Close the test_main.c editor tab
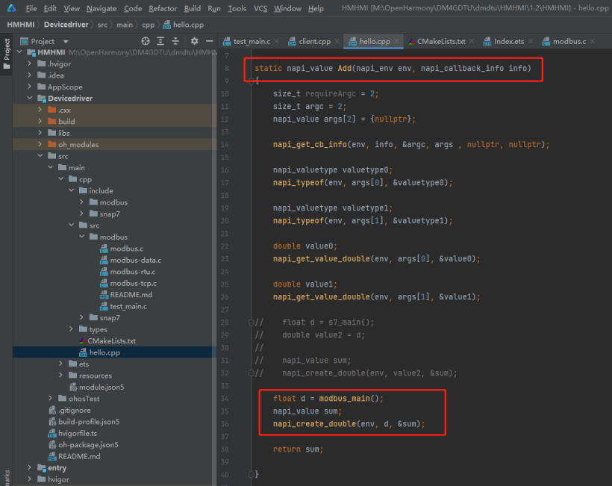Image resolution: width=612 pixels, height=486 pixels. 277,41
